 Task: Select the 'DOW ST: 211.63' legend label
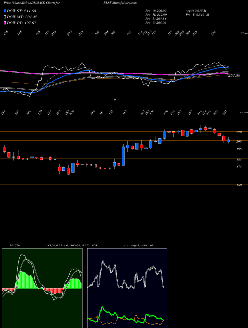point(21,11)
